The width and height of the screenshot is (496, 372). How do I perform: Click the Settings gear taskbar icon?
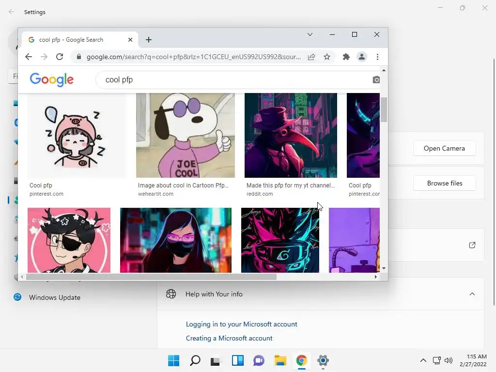[323, 360]
